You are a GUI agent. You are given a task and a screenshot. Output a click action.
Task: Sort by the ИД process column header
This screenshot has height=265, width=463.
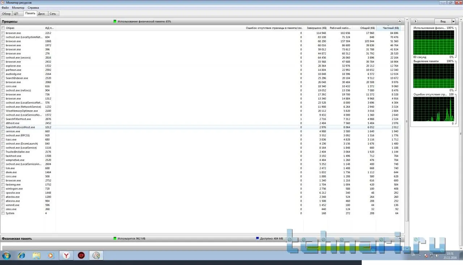click(x=49, y=28)
